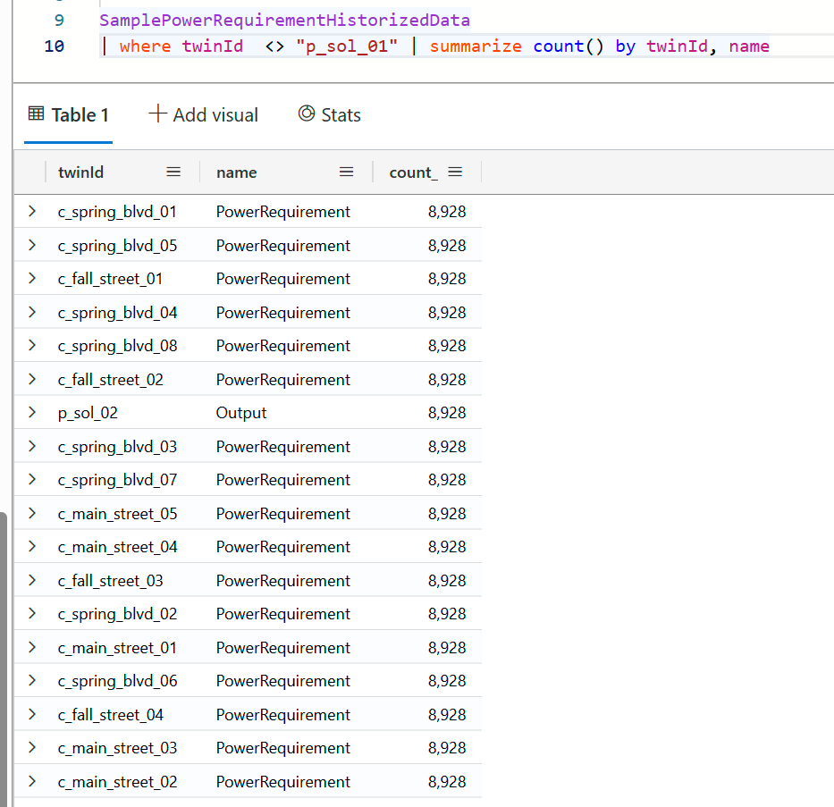The height and width of the screenshot is (807, 834).
Task: Click the Table 1 grid icon
Action: tap(36, 113)
